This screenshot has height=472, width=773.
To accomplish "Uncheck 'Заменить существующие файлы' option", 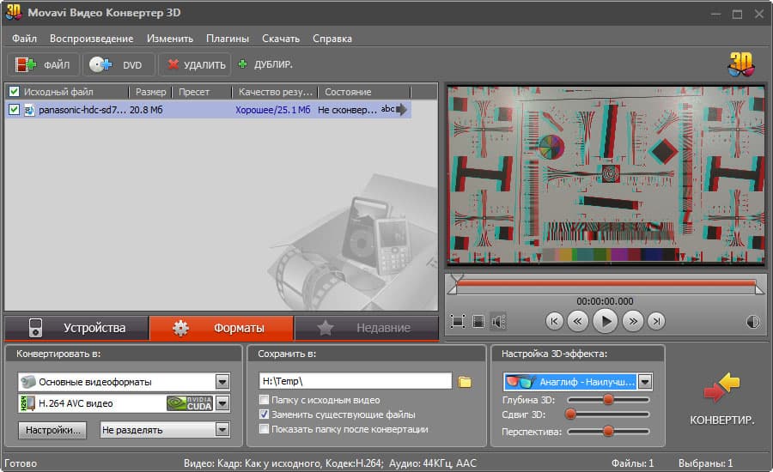I will pos(265,415).
